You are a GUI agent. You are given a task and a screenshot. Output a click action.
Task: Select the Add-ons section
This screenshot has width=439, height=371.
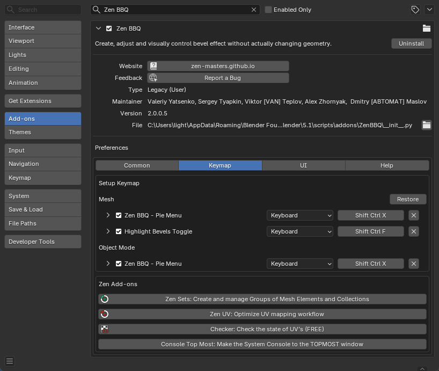(43, 119)
